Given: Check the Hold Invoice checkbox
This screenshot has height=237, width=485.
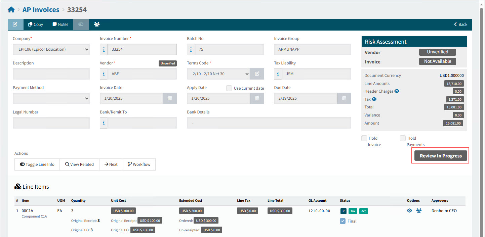Looking at the screenshot, I should click(364, 138).
